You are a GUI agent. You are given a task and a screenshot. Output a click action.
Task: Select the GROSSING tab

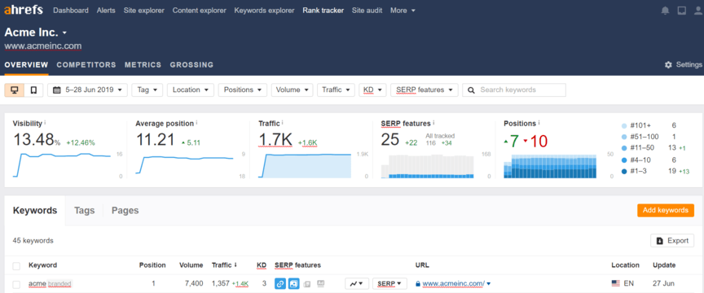191,65
